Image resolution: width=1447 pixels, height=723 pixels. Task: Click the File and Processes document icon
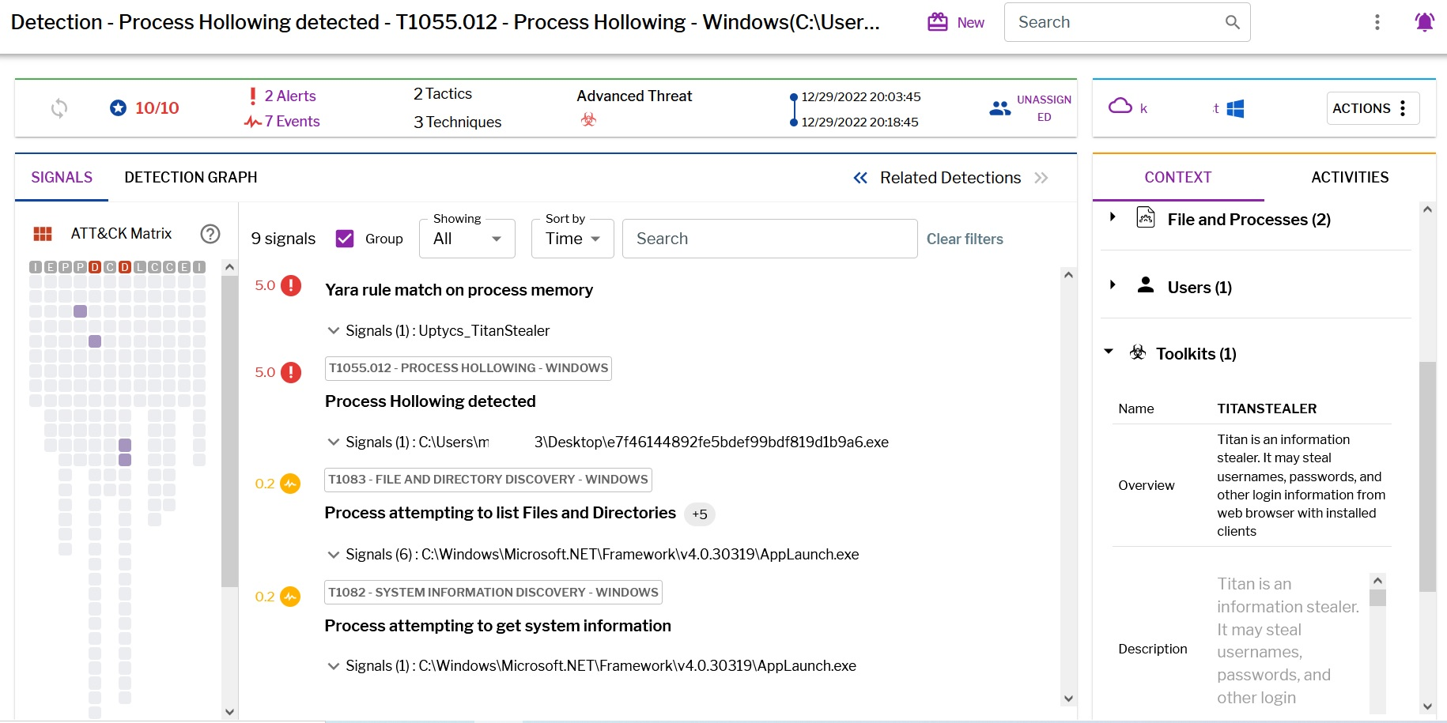[1146, 217]
